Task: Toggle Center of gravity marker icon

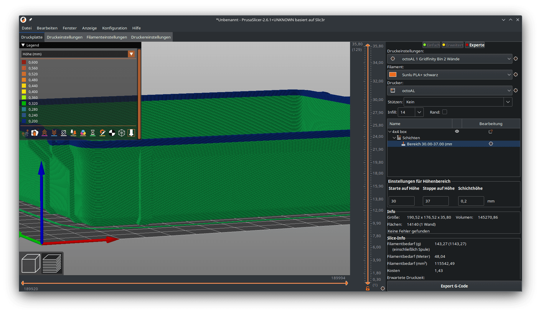Action: click(x=112, y=133)
